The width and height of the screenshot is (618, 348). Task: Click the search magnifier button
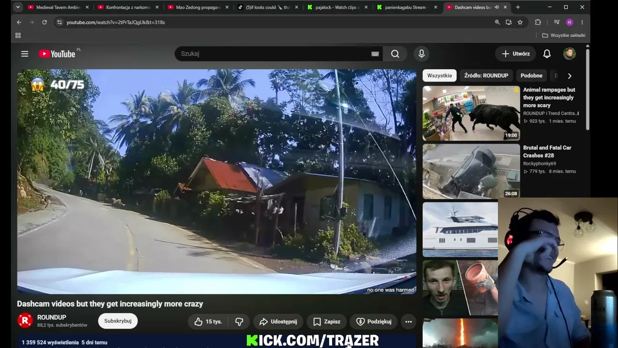[395, 54]
